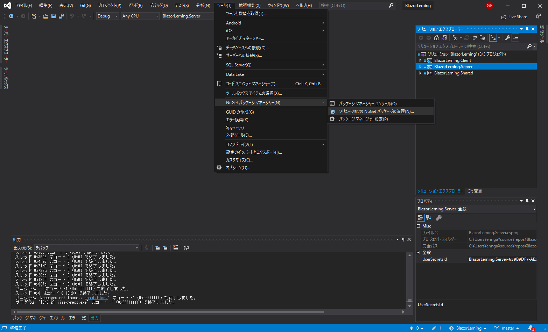Image resolution: width=548 pixels, height=332 pixels.
Task: Switch views icon in Solution Explorer toolbar
Action: [x=444, y=38]
